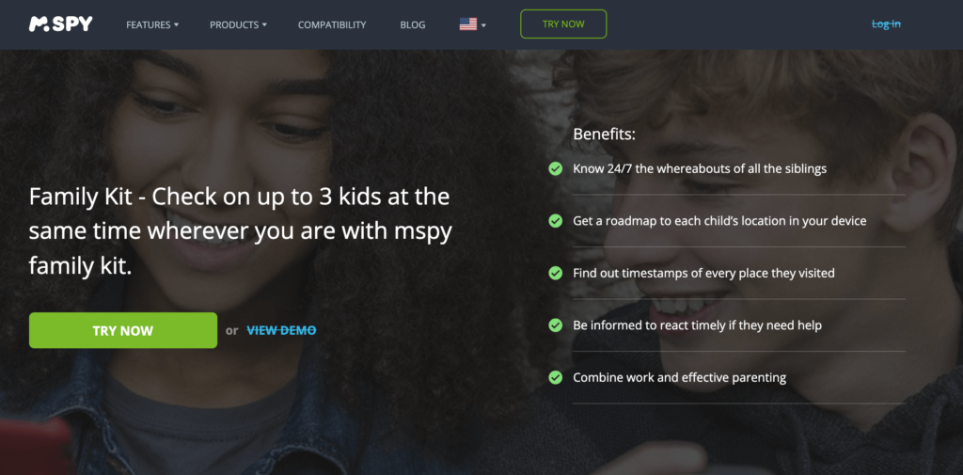Expand the Products dropdown arrow
Image resolution: width=963 pixels, height=475 pixels.
tap(264, 25)
